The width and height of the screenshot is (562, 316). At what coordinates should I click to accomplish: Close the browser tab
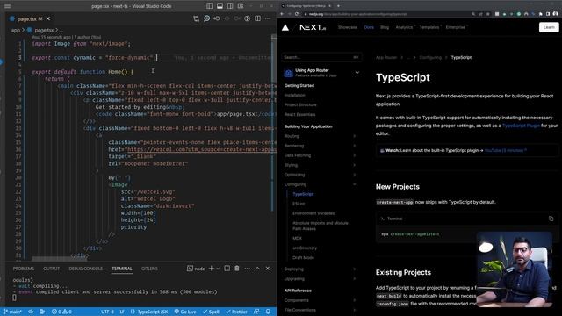(x=330, y=6)
